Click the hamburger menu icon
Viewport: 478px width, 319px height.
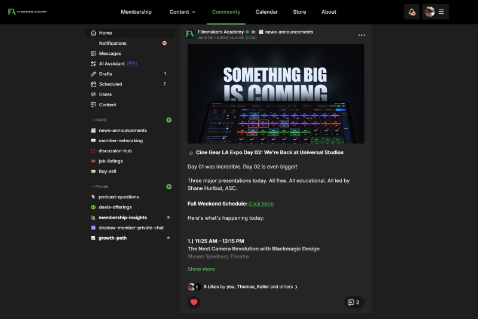[441, 12]
